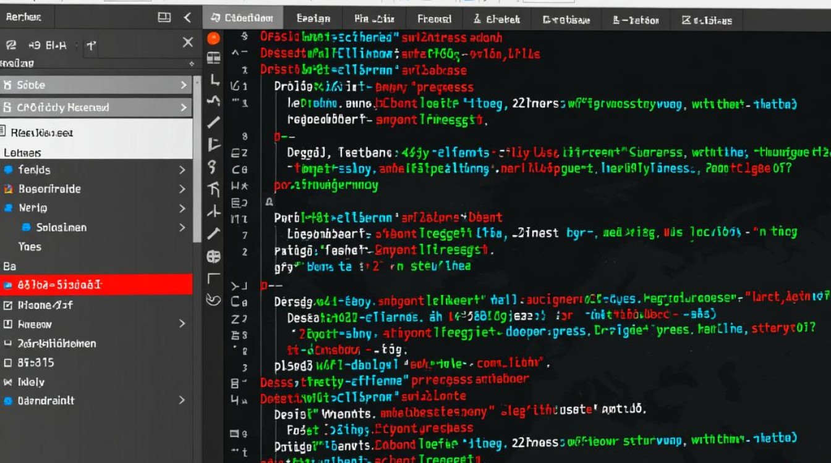This screenshot has width=831, height=463.
Task: Toggle the checked box beside Hioone/Jsf
Action: coord(8,305)
